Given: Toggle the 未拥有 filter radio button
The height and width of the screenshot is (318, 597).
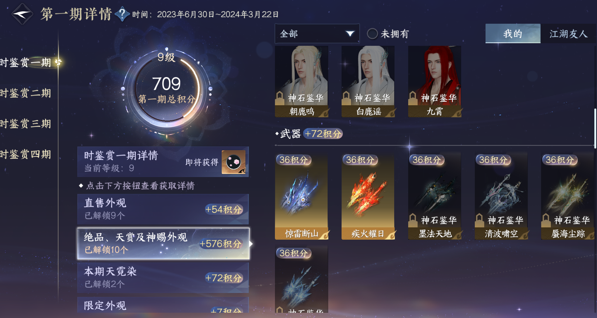Looking at the screenshot, I should 372,33.
